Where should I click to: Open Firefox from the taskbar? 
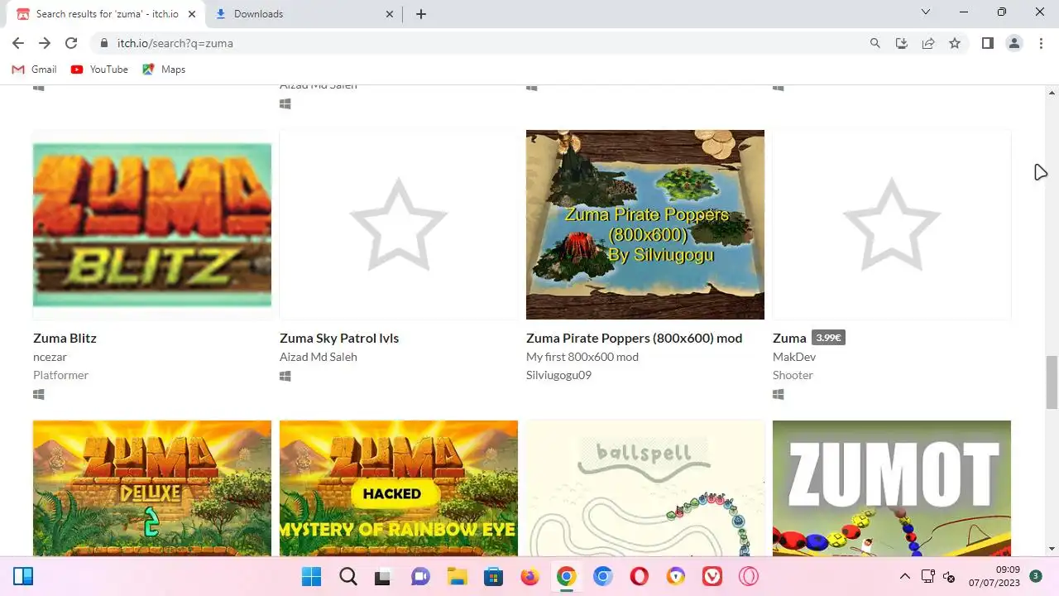[x=529, y=576]
